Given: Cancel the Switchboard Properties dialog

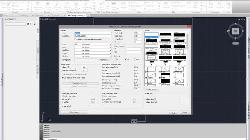Looking at the screenshot, I should [185, 112].
